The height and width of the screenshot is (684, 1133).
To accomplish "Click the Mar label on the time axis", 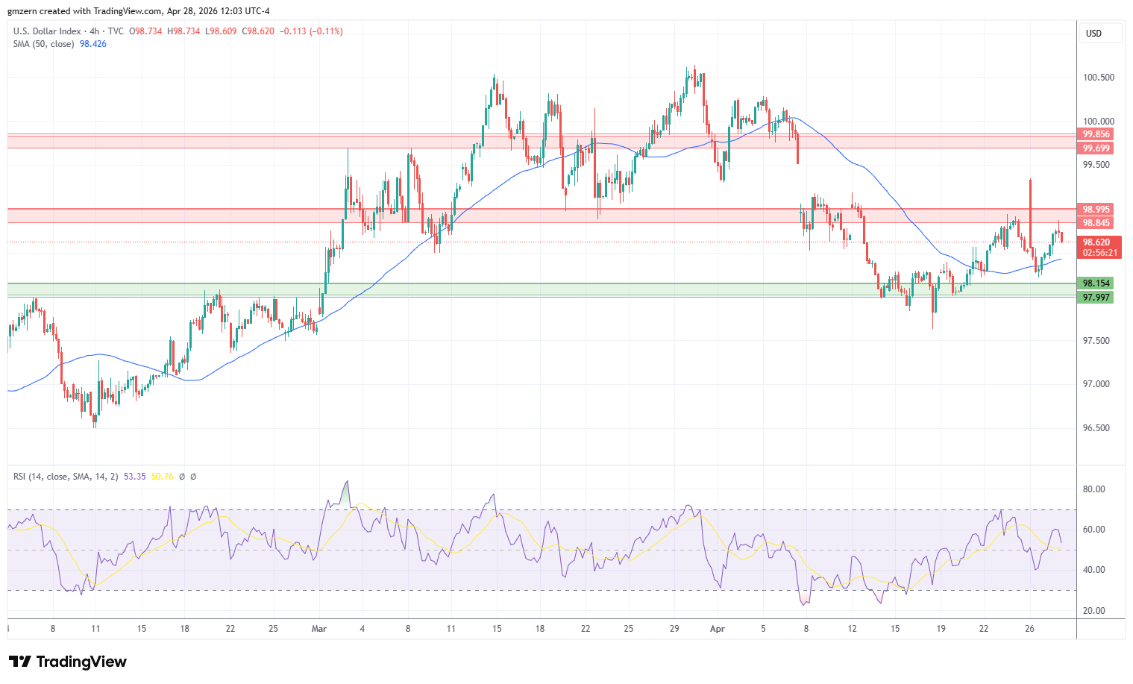I will point(319,629).
